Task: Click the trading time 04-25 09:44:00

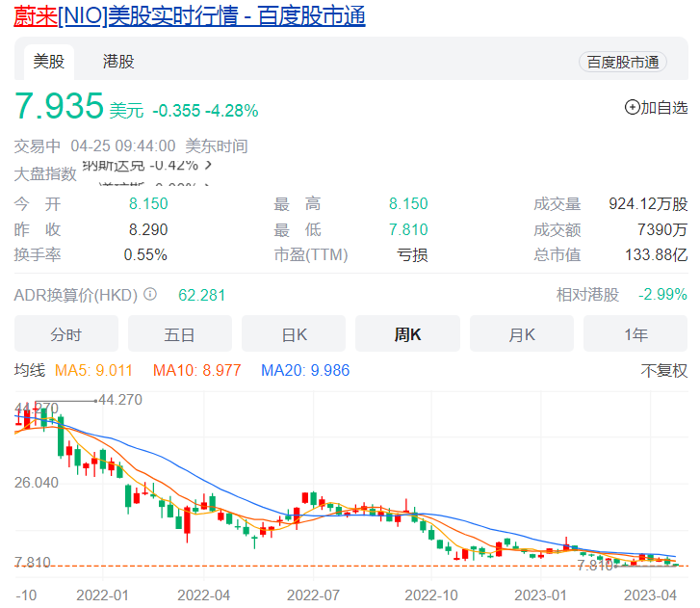Action: (123, 146)
